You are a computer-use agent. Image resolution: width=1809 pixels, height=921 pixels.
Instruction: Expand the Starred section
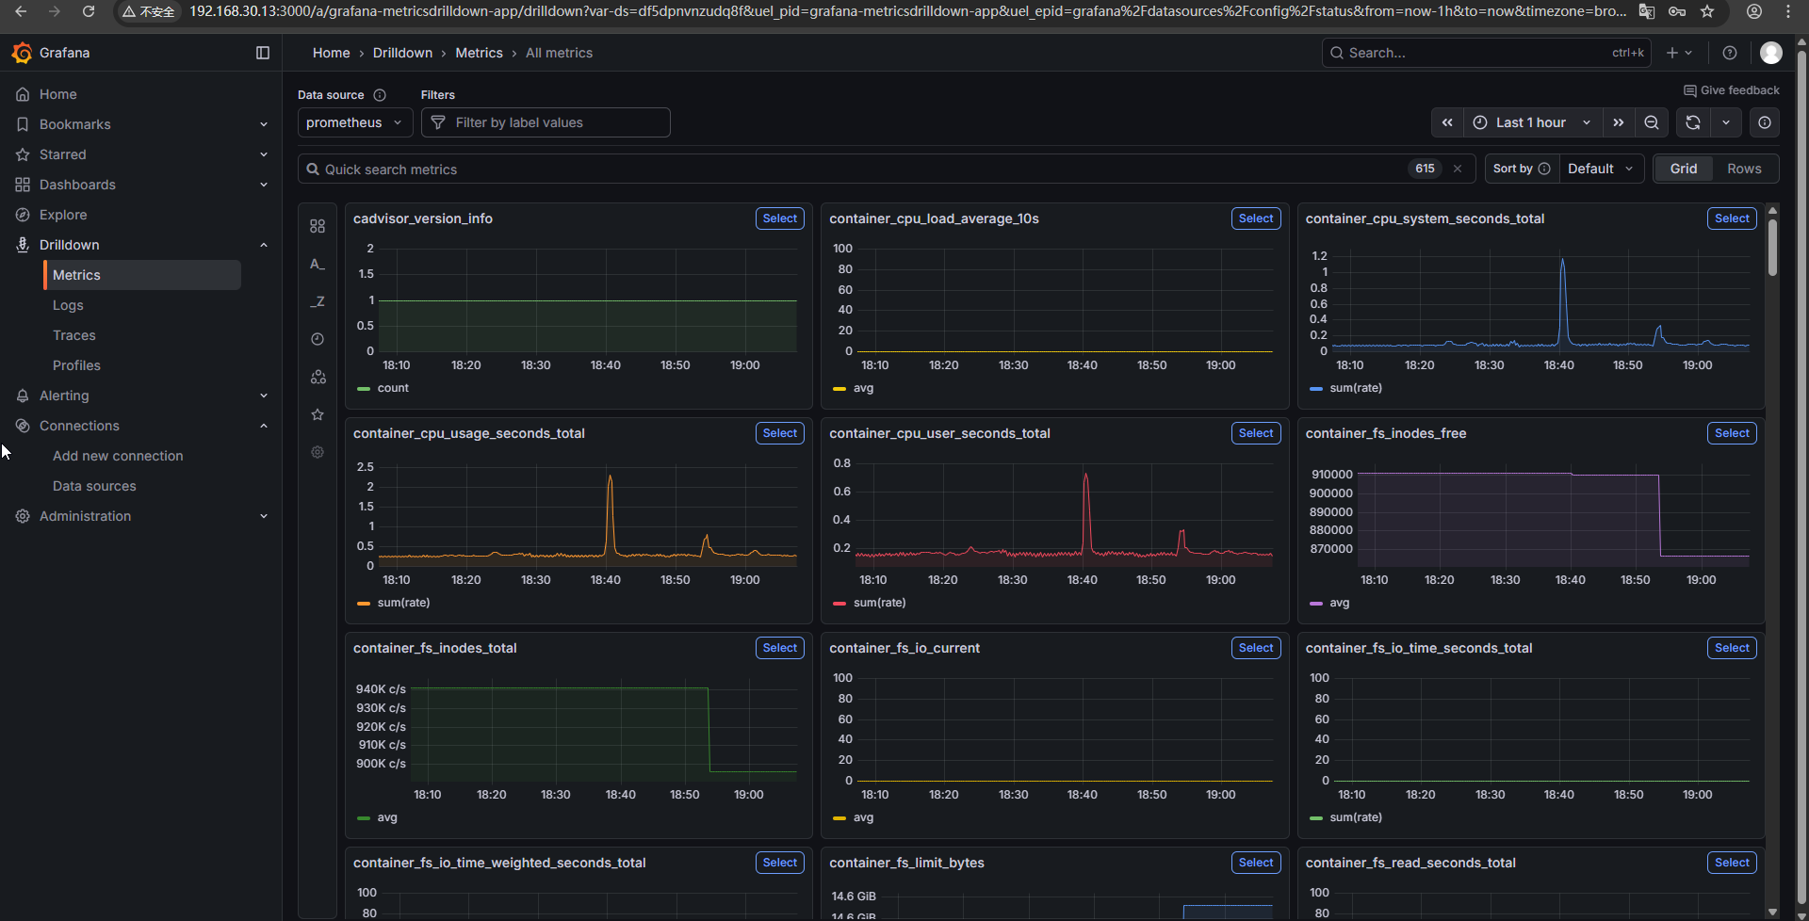[x=264, y=154]
